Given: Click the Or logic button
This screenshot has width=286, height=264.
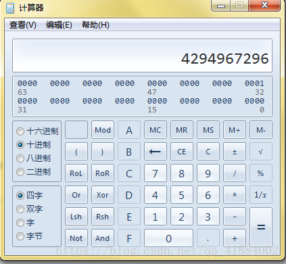Looking at the screenshot, I should (76, 195).
